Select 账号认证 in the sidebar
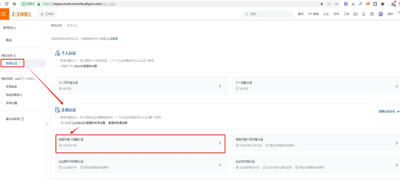The width and height of the screenshot is (400, 180). tap(12, 63)
